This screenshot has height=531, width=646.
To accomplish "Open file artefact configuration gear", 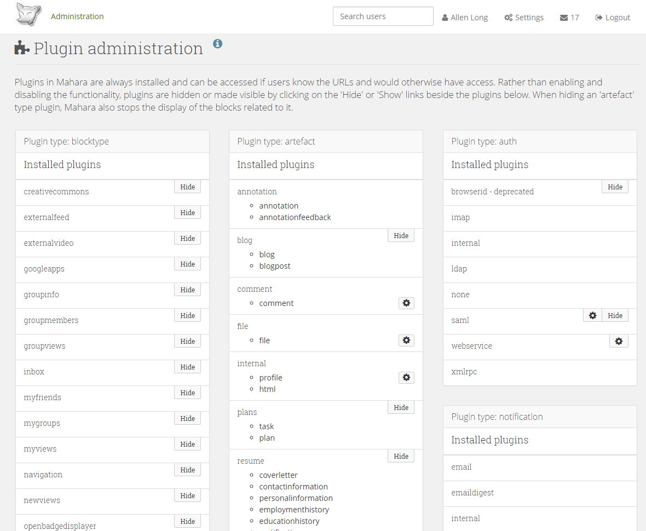I will 406,340.
